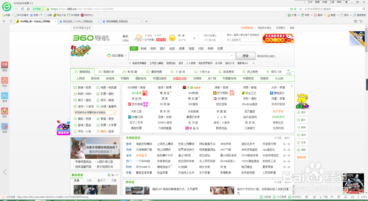Open the 文件 menu

click(x=310, y=2)
